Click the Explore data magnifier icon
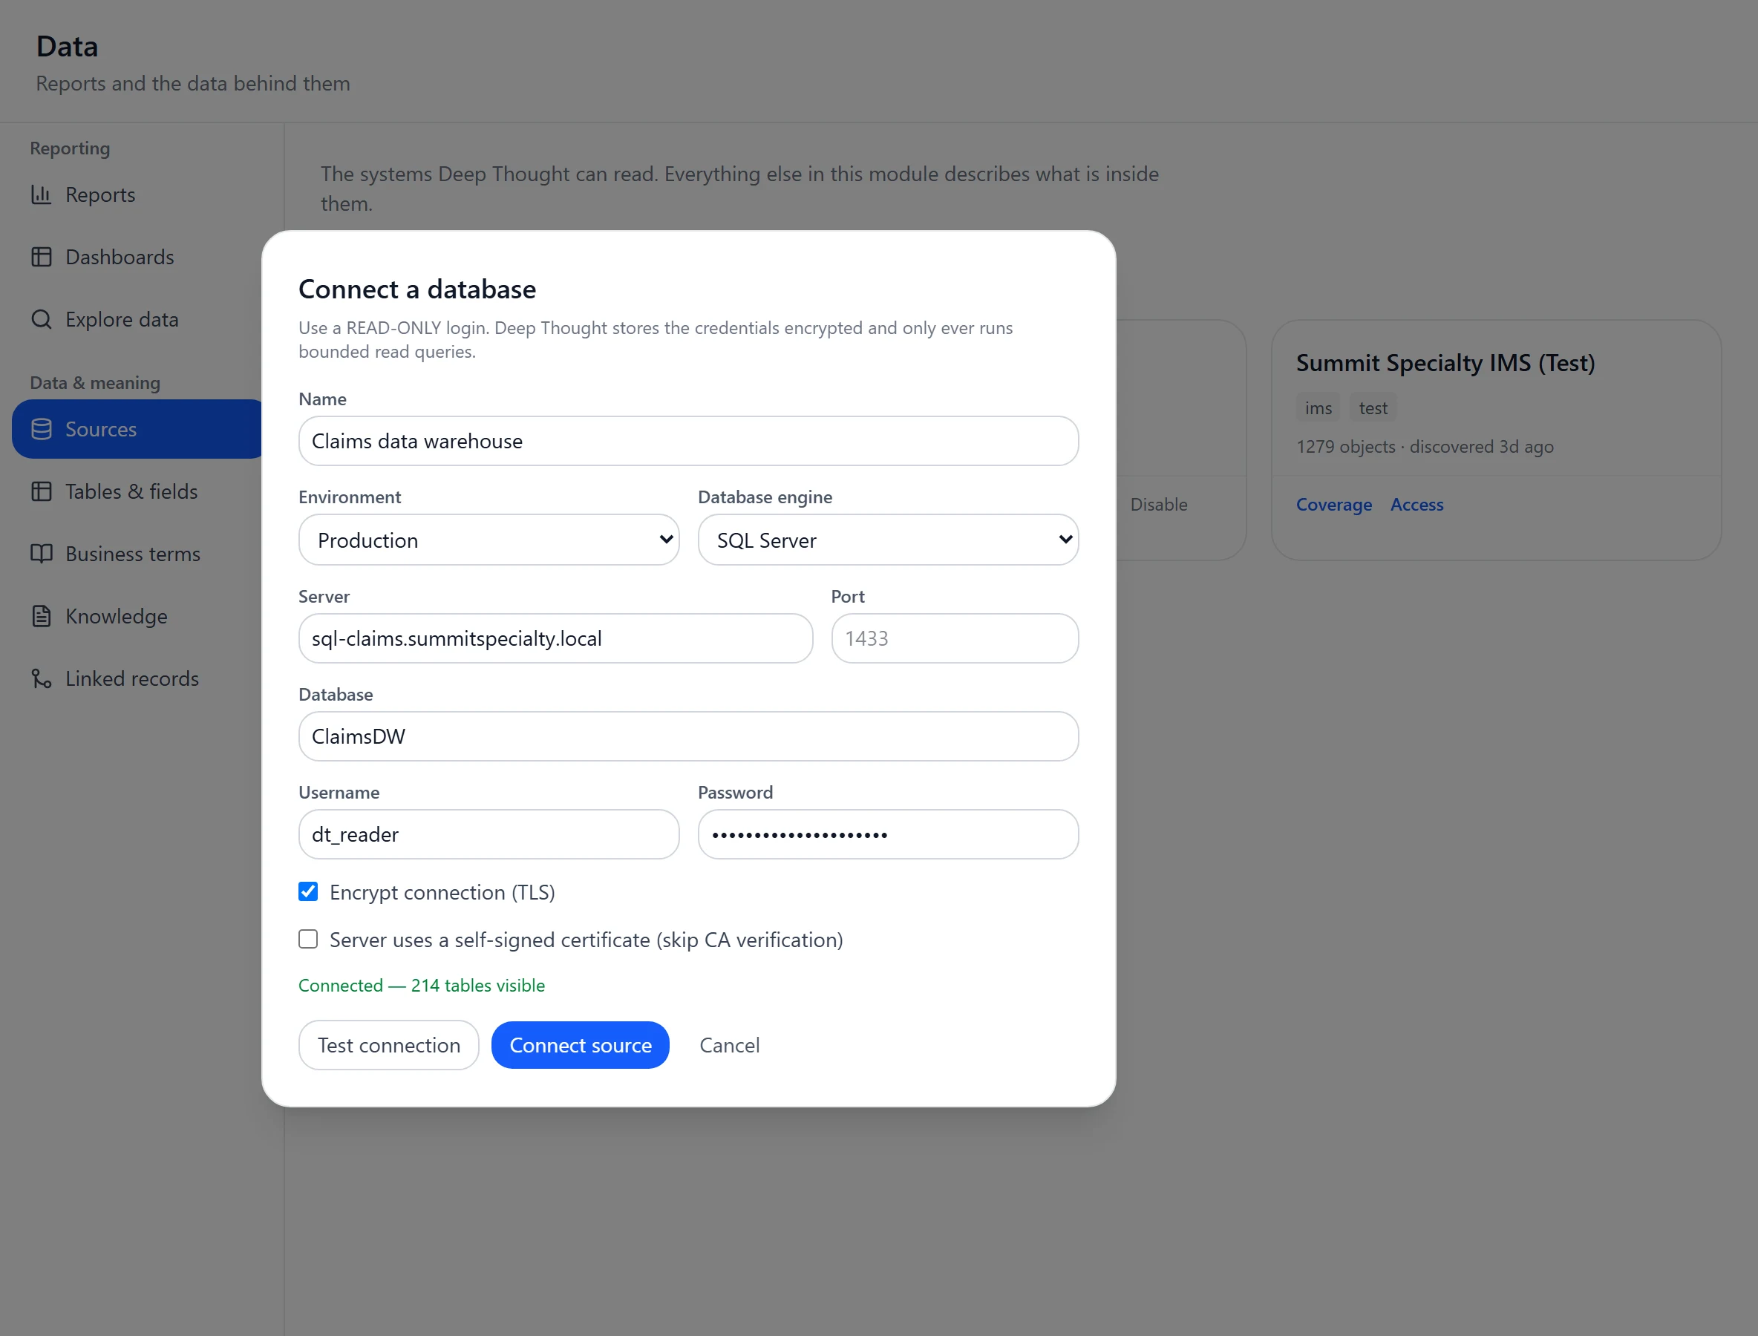This screenshot has height=1336, width=1758. pos(42,319)
